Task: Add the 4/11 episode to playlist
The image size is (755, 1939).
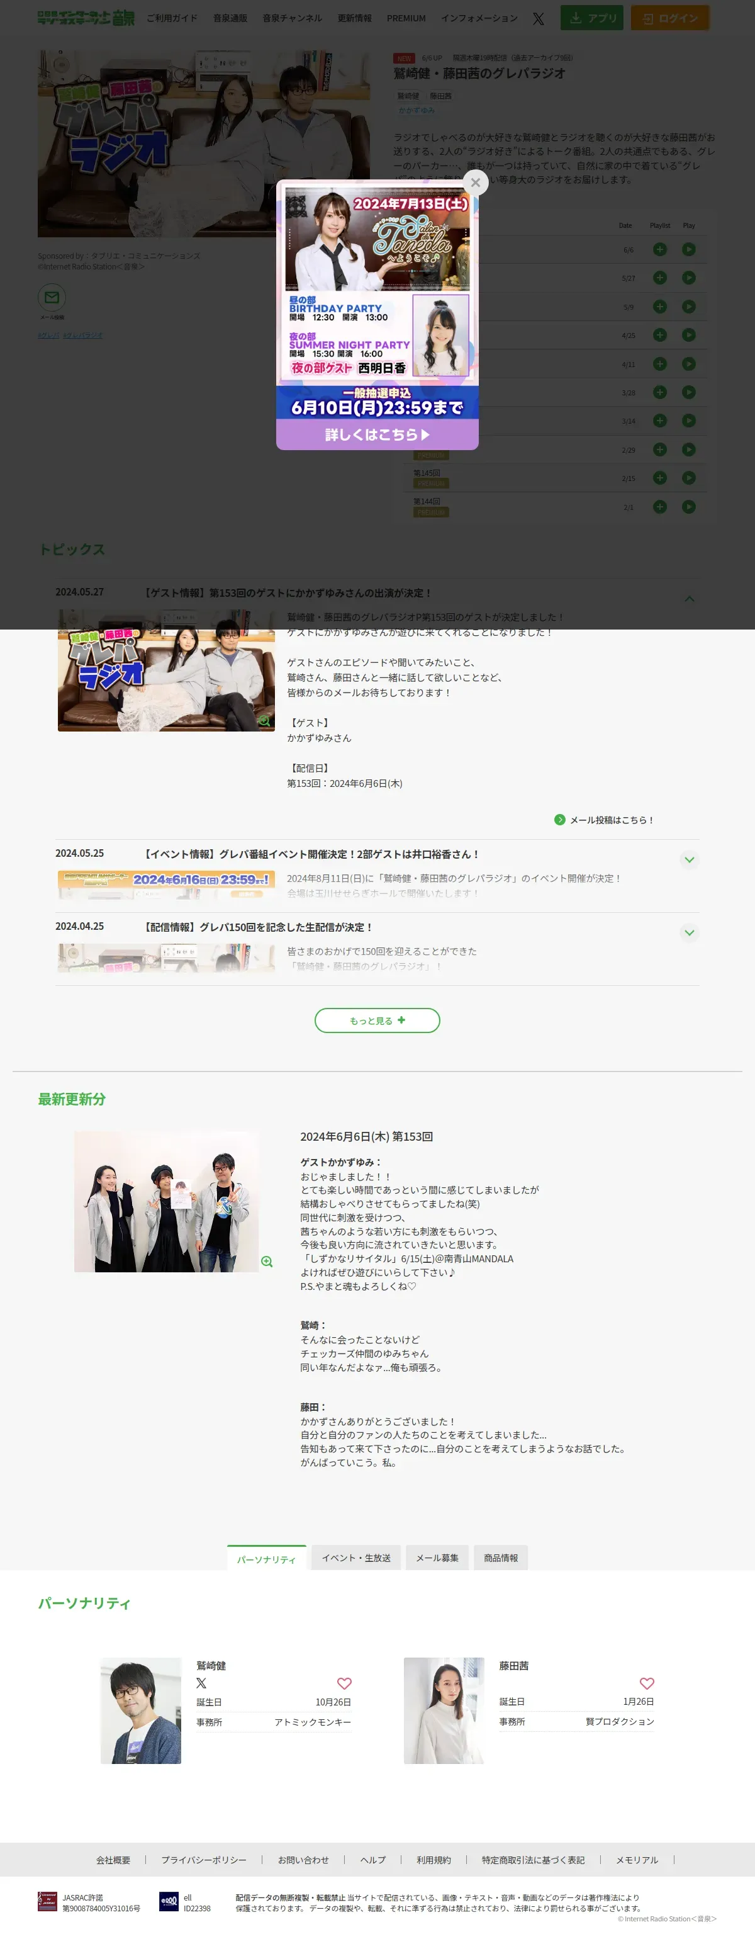Action: click(659, 364)
